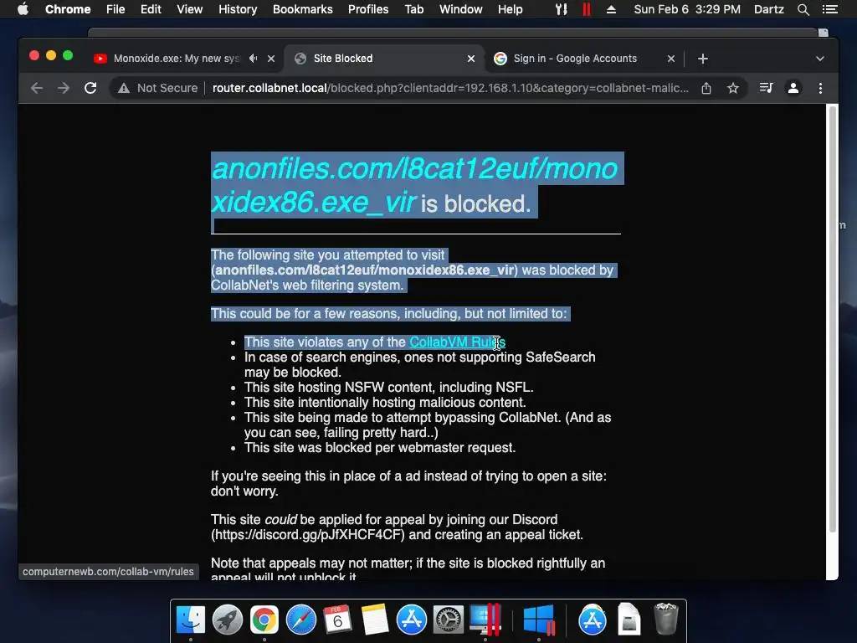Screen dimensions: 857x643
Task: Bookmark this page with the star icon
Action: pos(733,88)
